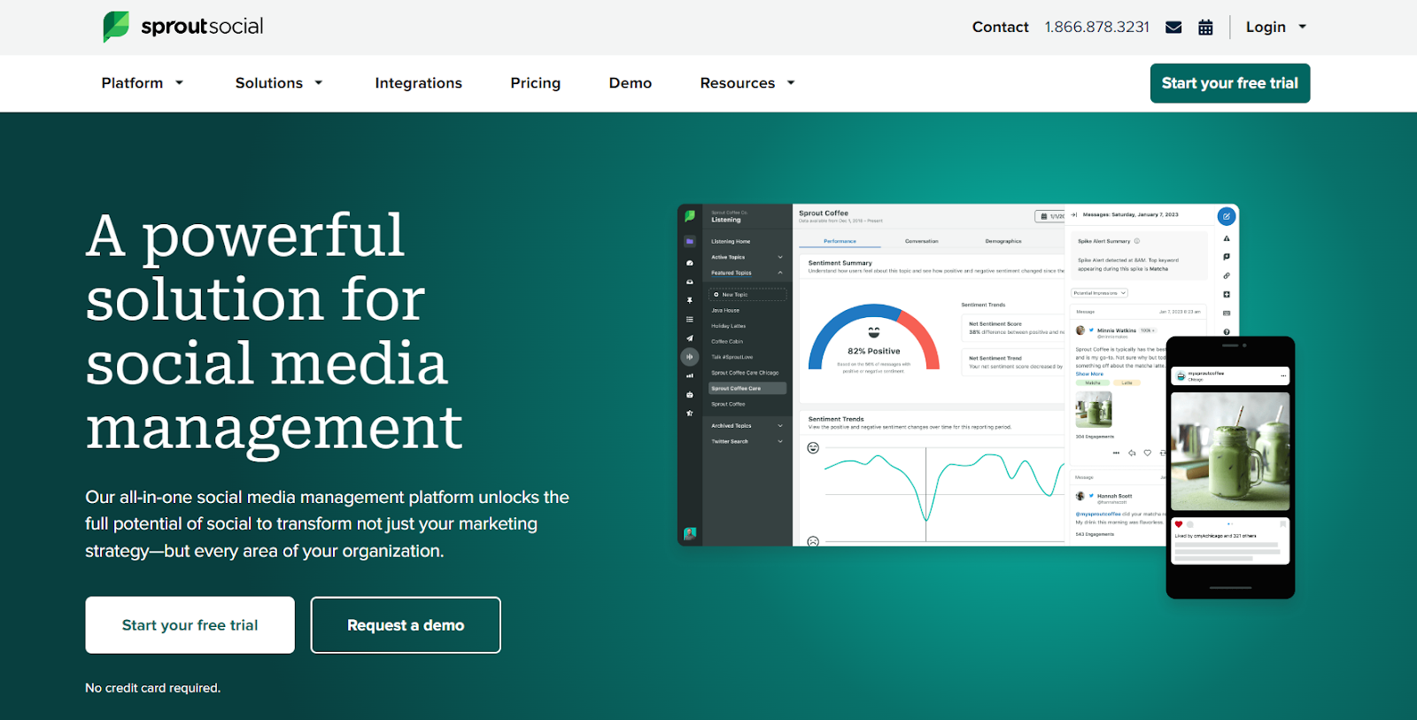1417x720 pixels.
Task: Open three-dot menu under Minnie Watkins message
Action: tap(1116, 453)
